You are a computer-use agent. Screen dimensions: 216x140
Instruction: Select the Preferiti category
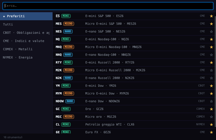pos(26,16)
